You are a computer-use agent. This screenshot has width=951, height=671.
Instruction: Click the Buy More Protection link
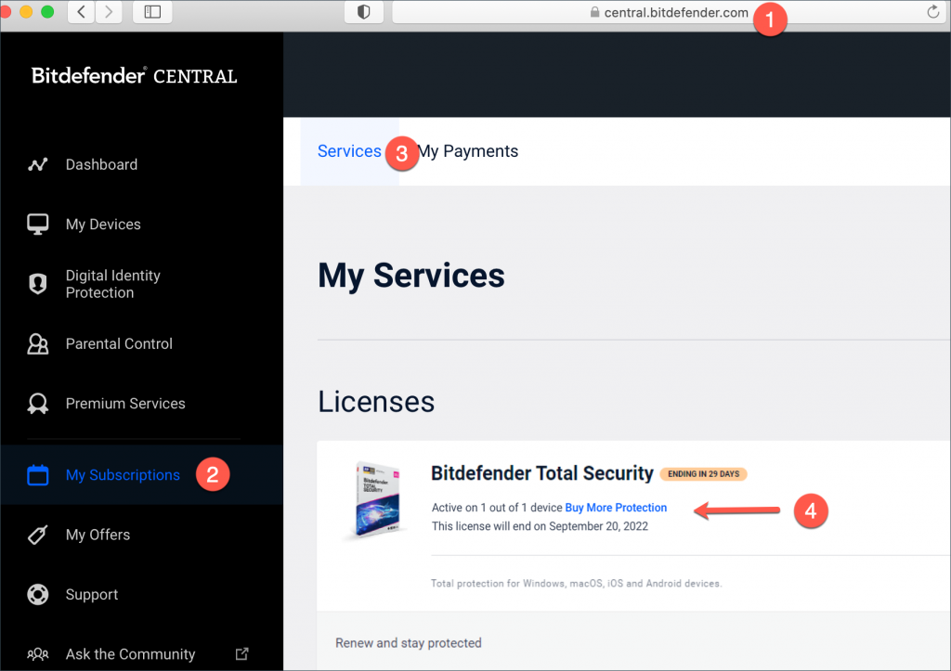click(x=616, y=508)
